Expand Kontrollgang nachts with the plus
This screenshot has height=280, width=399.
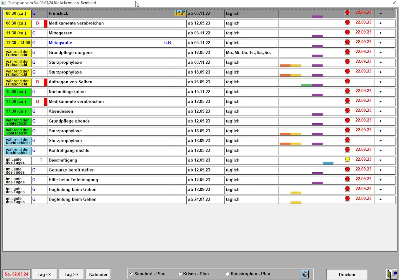tap(381, 150)
